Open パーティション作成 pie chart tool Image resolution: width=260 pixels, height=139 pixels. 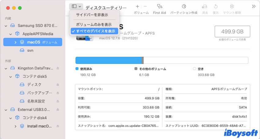(x=184, y=6)
